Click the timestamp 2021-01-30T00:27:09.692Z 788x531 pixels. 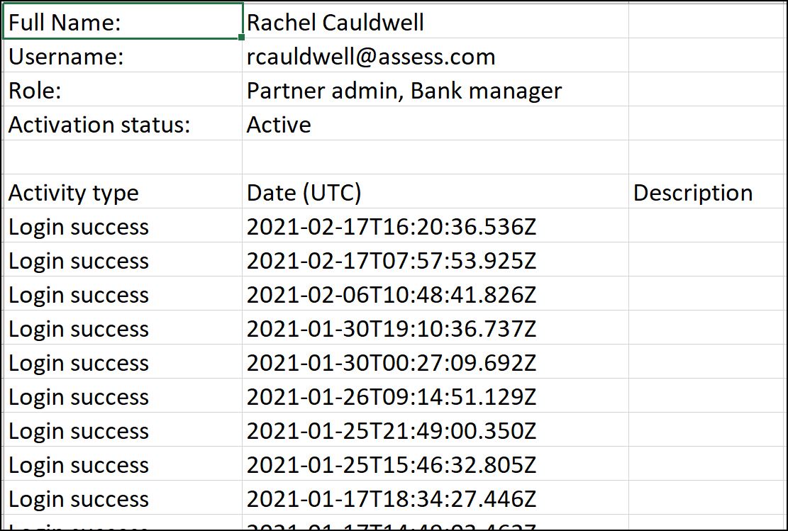click(391, 363)
